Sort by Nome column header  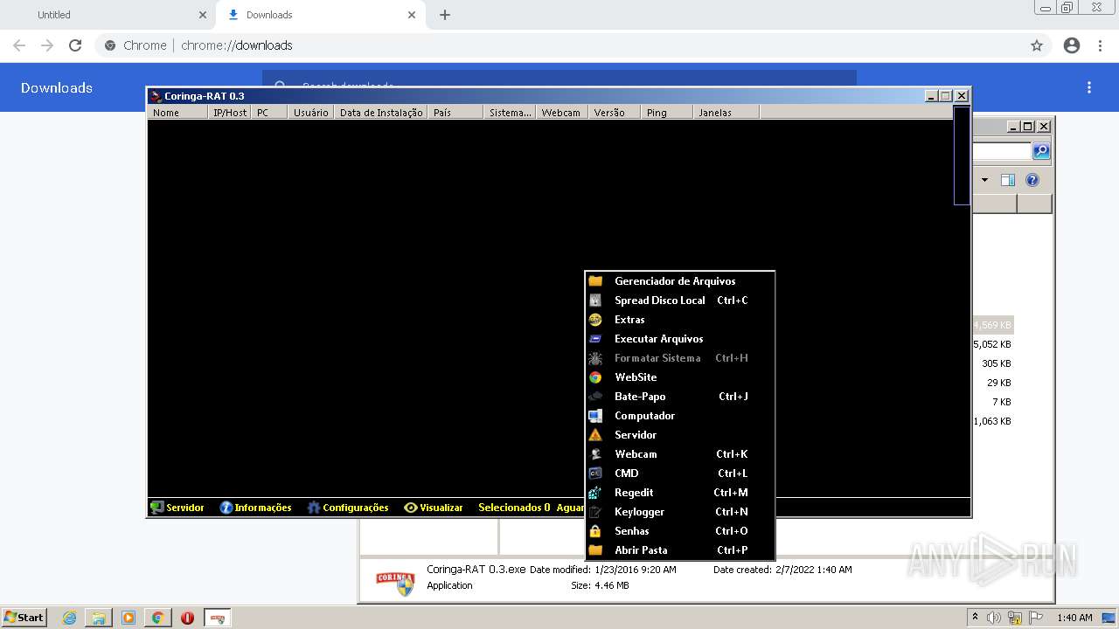pyautogui.click(x=178, y=113)
